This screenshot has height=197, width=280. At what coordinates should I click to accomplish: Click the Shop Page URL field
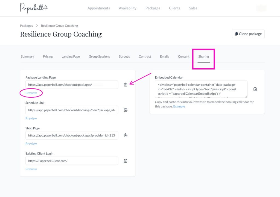click(x=72, y=135)
